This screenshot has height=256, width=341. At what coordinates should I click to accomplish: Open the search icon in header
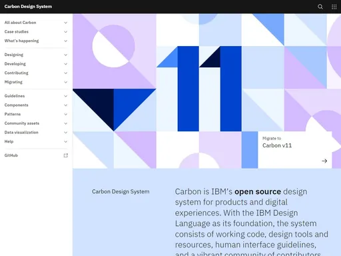tap(320, 7)
